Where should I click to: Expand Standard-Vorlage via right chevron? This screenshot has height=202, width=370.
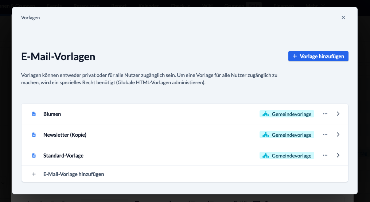338,155
